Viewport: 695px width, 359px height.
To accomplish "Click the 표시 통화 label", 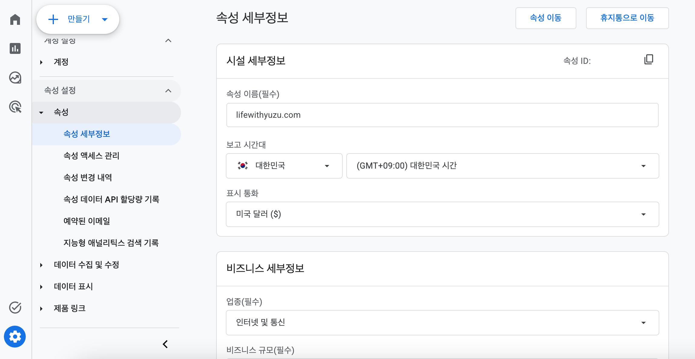I will tap(242, 193).
